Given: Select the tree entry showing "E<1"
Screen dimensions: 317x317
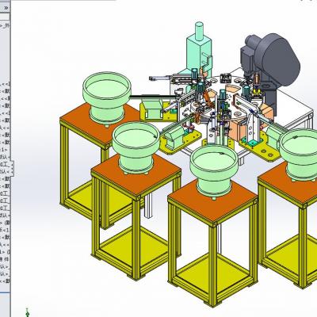Looking at the screenshot, I should click(5, 229).
